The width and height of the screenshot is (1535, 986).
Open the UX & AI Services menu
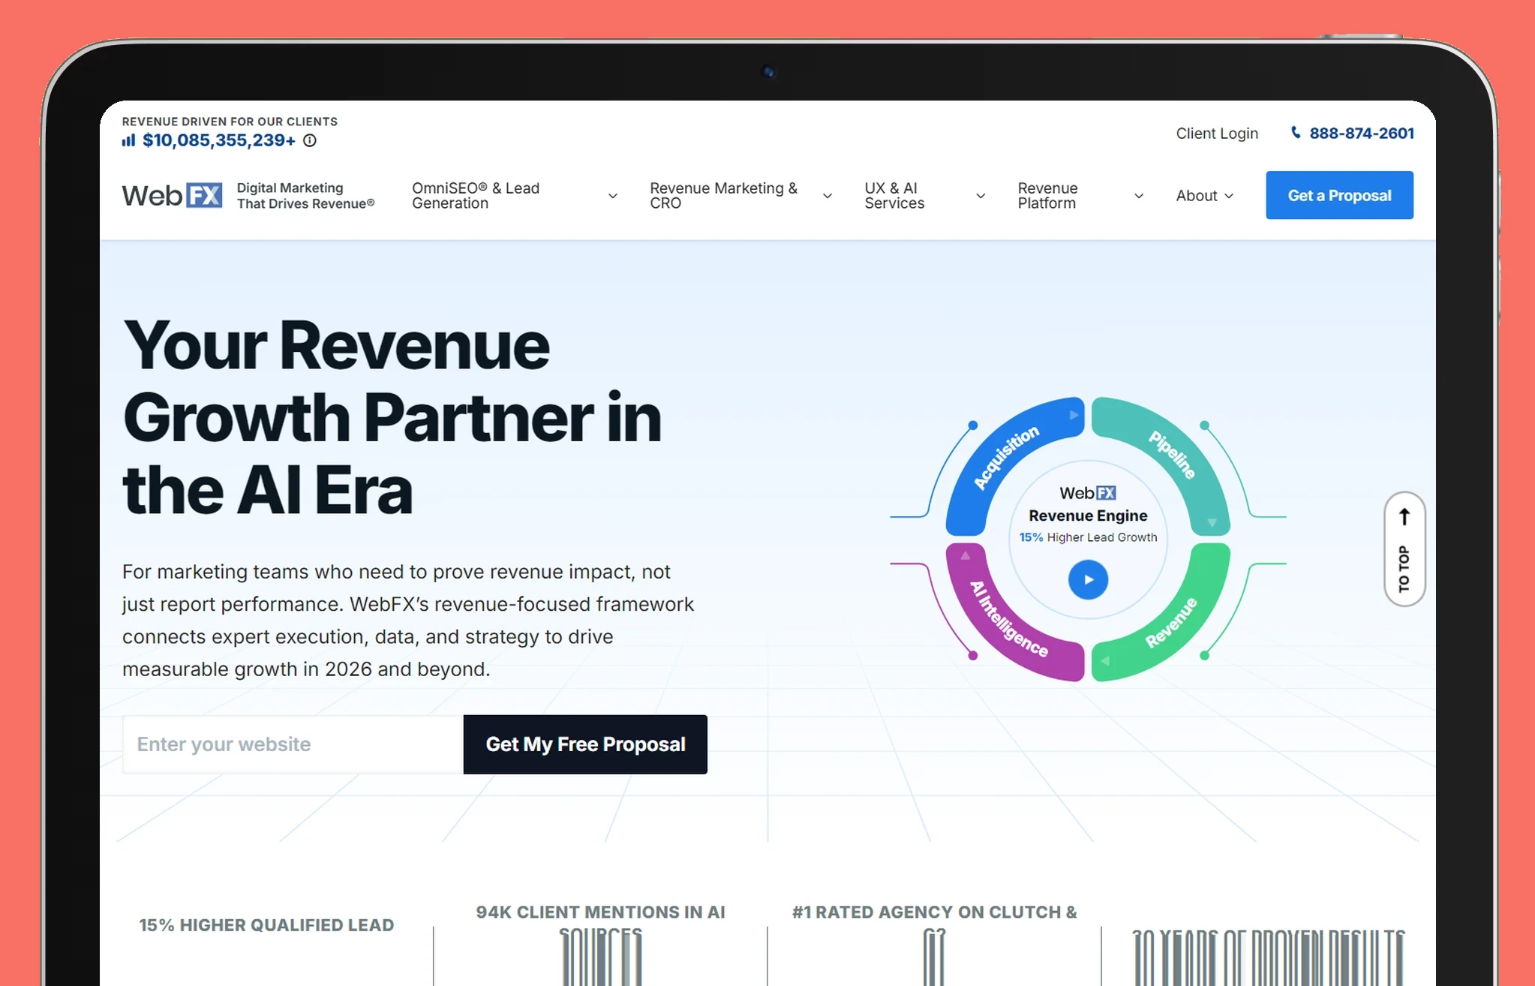pos(894,196)
